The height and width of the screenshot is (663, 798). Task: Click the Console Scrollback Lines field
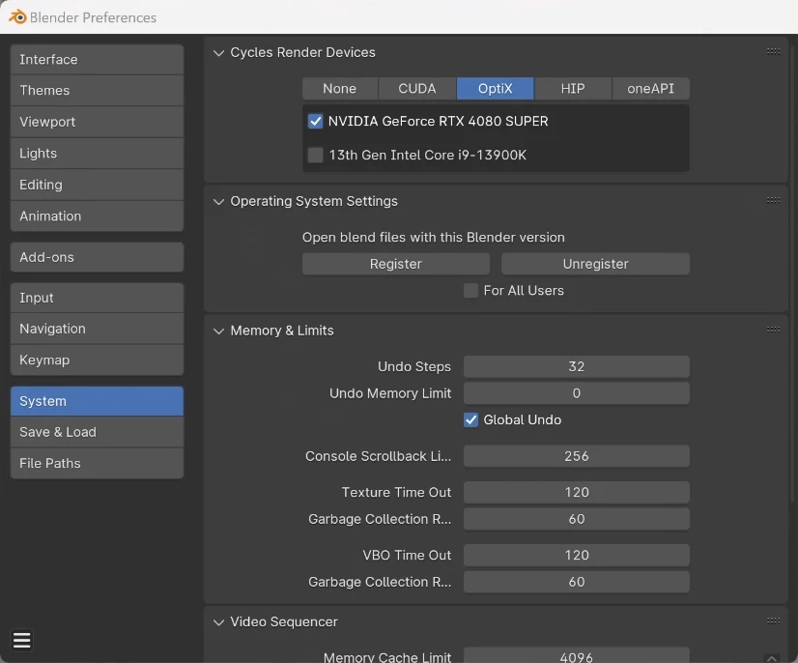pyautogui.click(x=577, y=456)
